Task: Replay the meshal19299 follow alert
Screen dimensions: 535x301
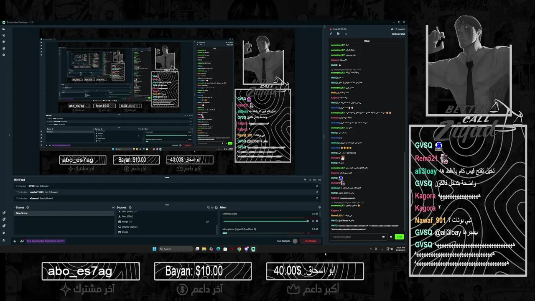Action: click(x=317, y=192)
